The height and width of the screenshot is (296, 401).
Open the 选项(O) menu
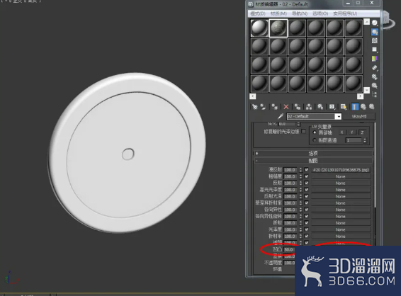coord(320,13)
